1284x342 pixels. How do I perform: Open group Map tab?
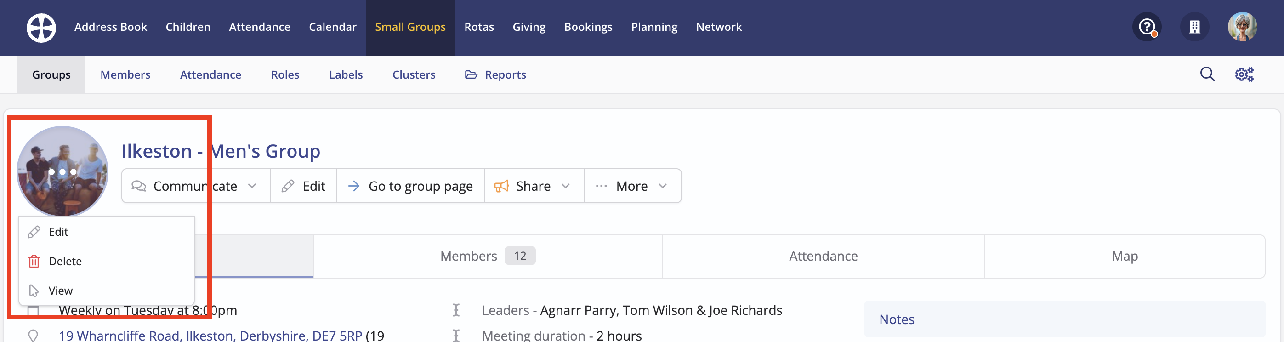click(1125, 256)
